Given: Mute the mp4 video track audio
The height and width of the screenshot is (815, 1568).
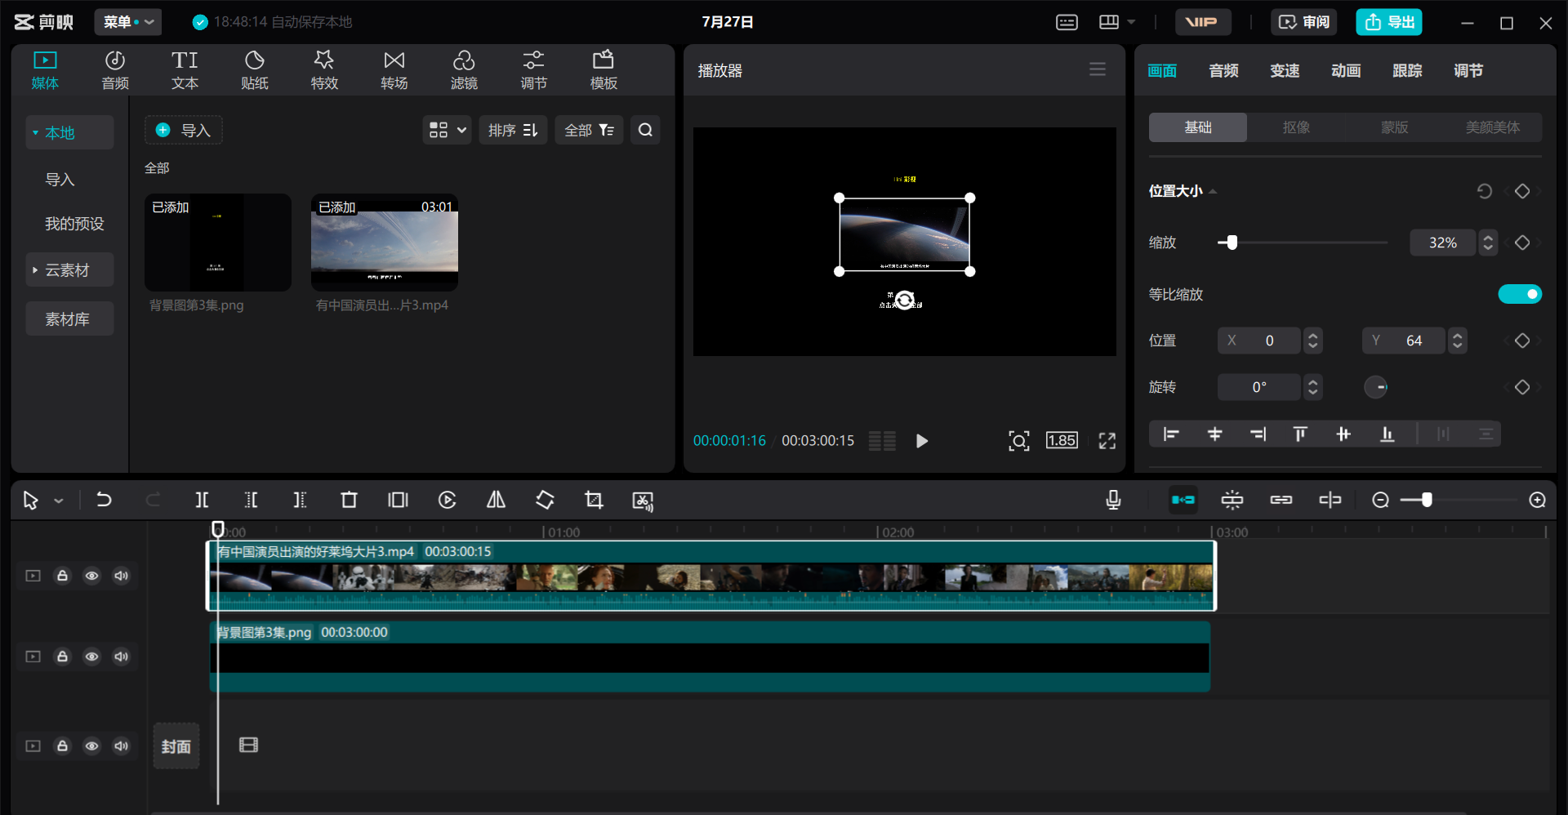Looking at the screenshot, I should pos(121,576).
